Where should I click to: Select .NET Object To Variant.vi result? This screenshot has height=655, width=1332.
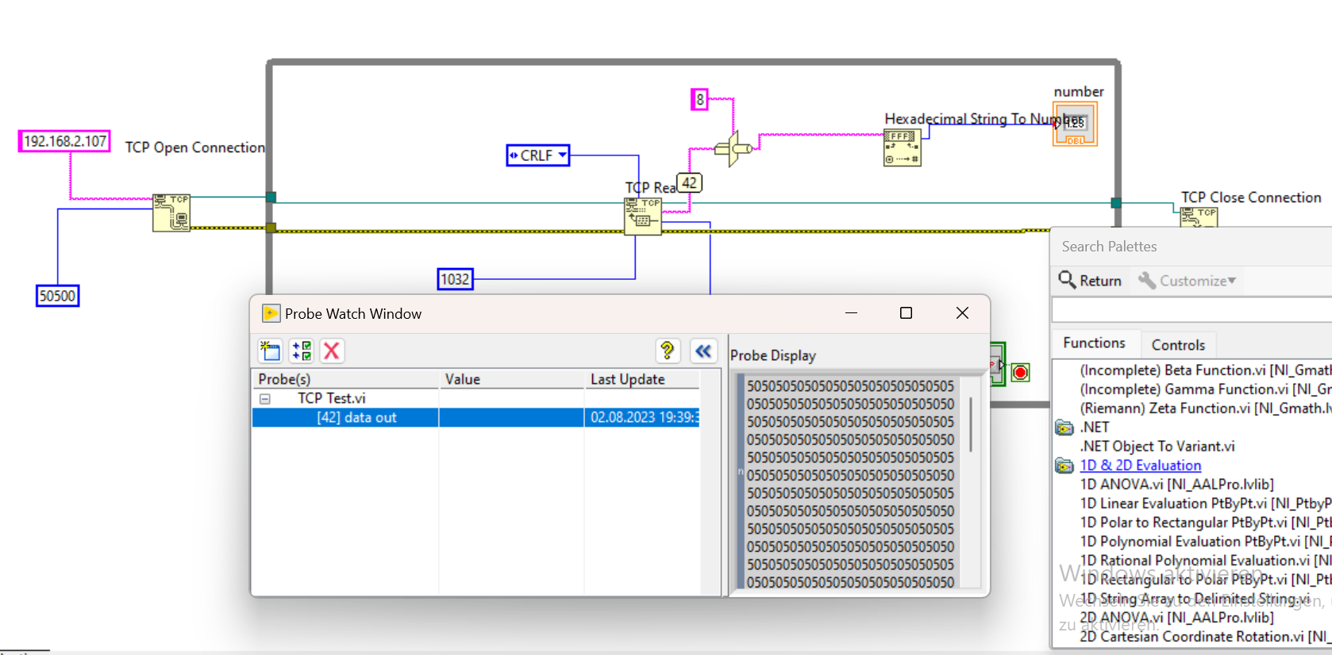point(1157,446)
